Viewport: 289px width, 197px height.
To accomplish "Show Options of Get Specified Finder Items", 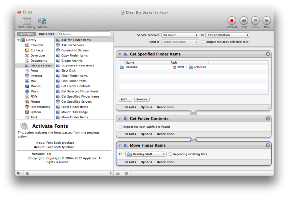I will [146, 107].
